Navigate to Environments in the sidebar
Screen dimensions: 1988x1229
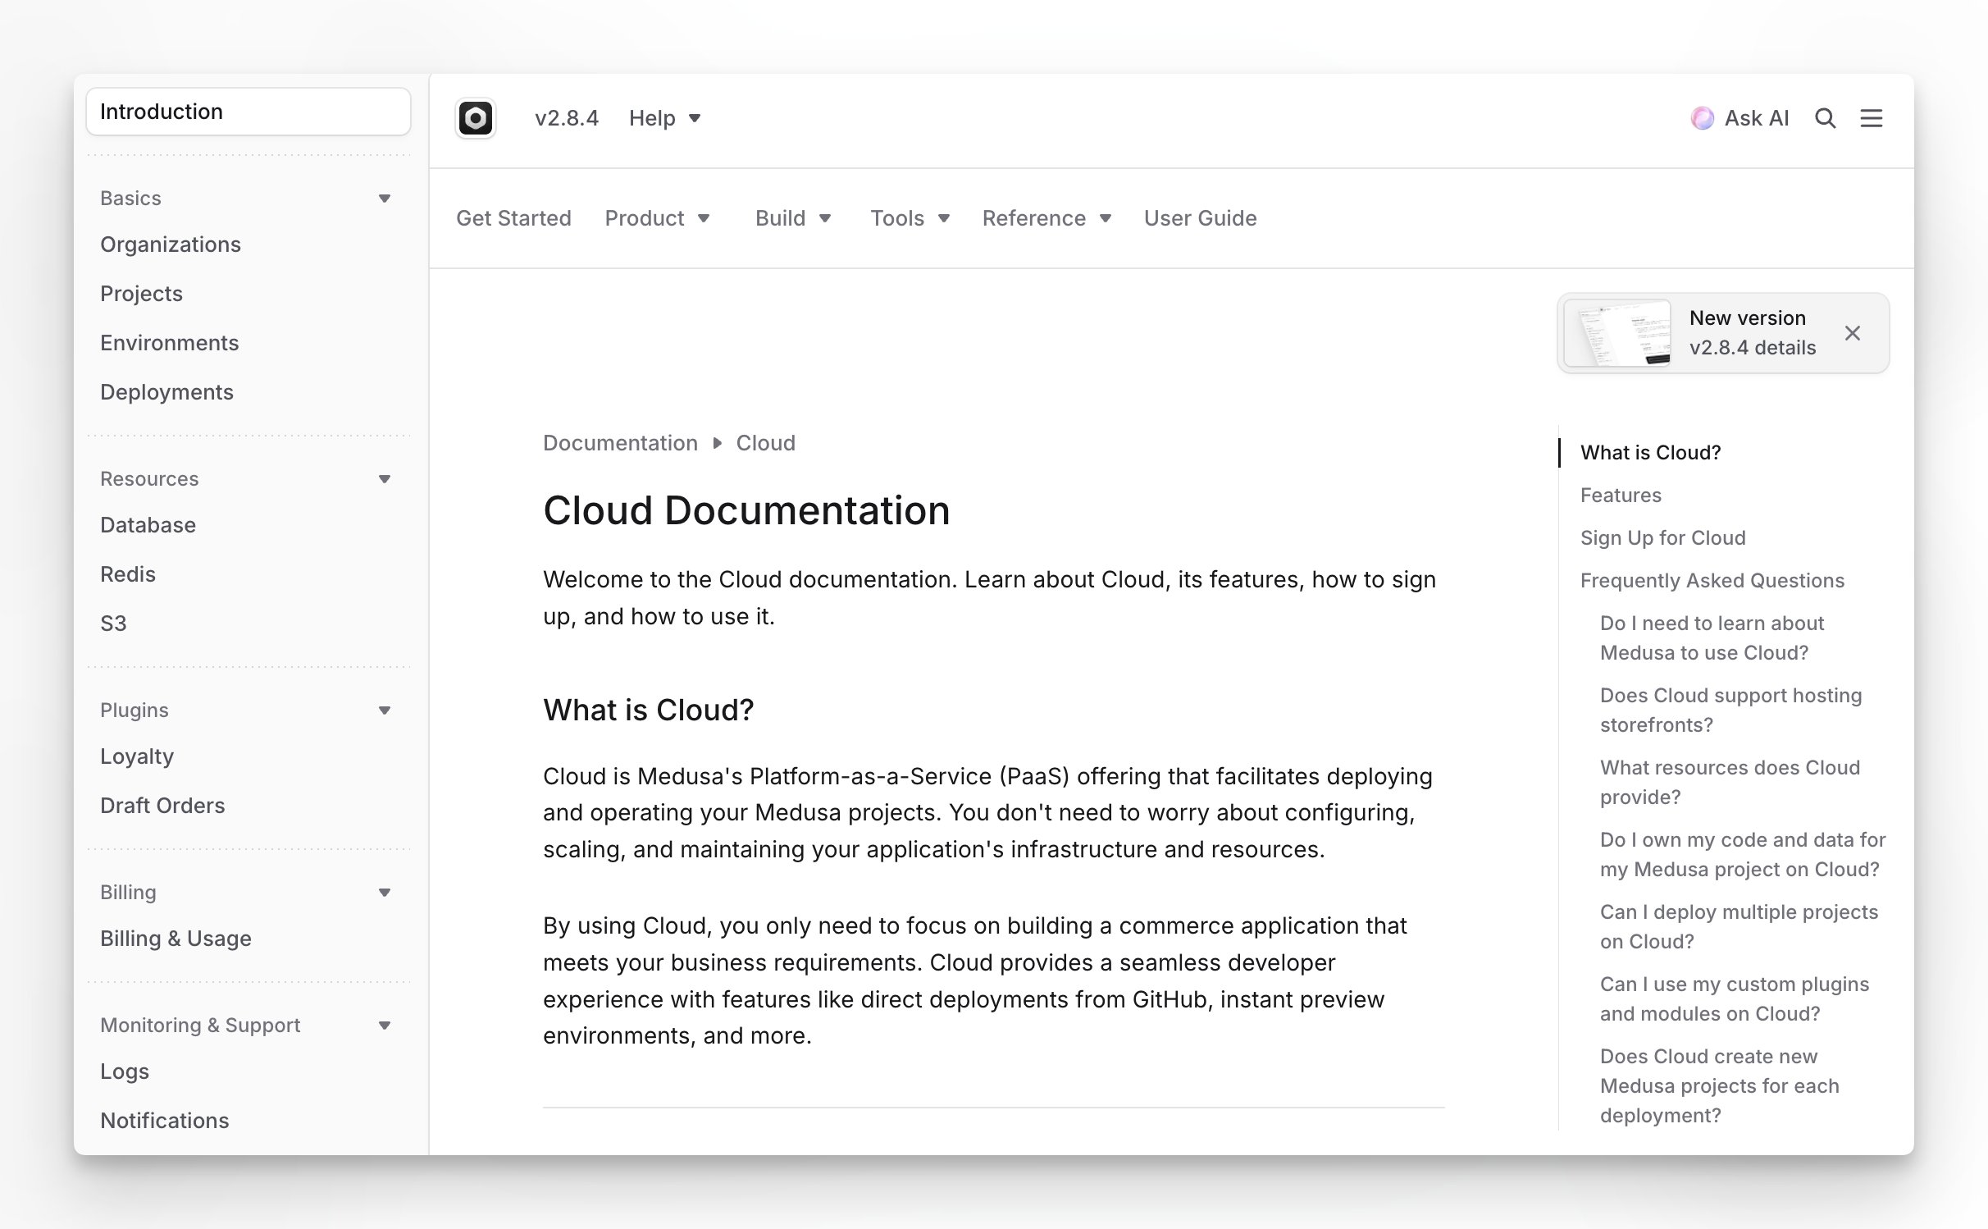click(x=170, y=343)
